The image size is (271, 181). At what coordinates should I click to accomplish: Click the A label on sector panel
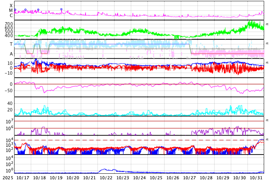tap(11, 54)
